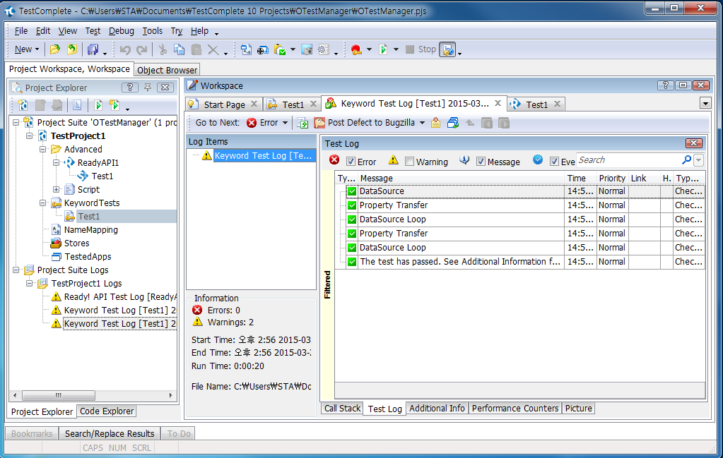Select NameMapping in project tree
This screenshot has height=458, width=723.
90,229
